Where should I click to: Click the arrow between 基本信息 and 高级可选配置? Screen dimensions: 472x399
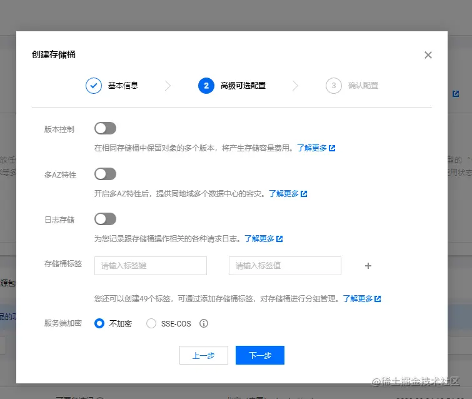[x=168, y=86]
